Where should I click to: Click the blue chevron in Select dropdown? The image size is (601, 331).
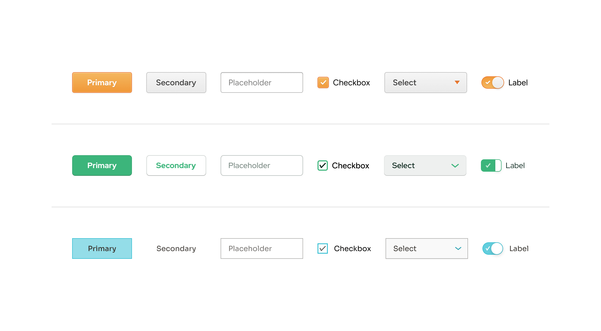[458, 249]
